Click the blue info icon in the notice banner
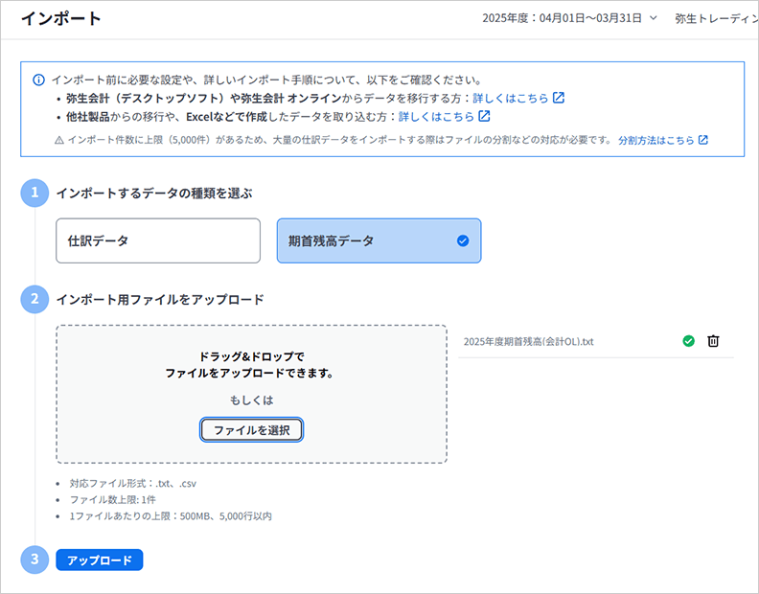Screen dimensions: 759x594 coord(38,80)
